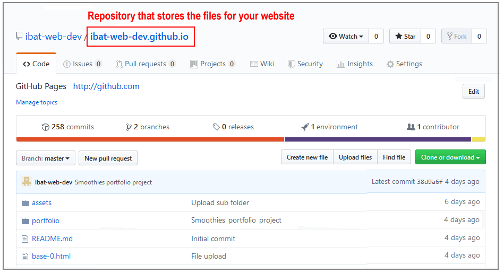Click the Projects board icon

pos(194,64)
